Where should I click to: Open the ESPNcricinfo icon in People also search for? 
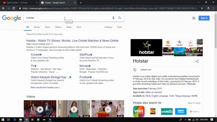tap(181, 111)
